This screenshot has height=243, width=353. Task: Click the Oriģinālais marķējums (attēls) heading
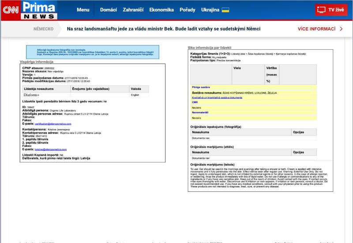[x=212, y=147]
